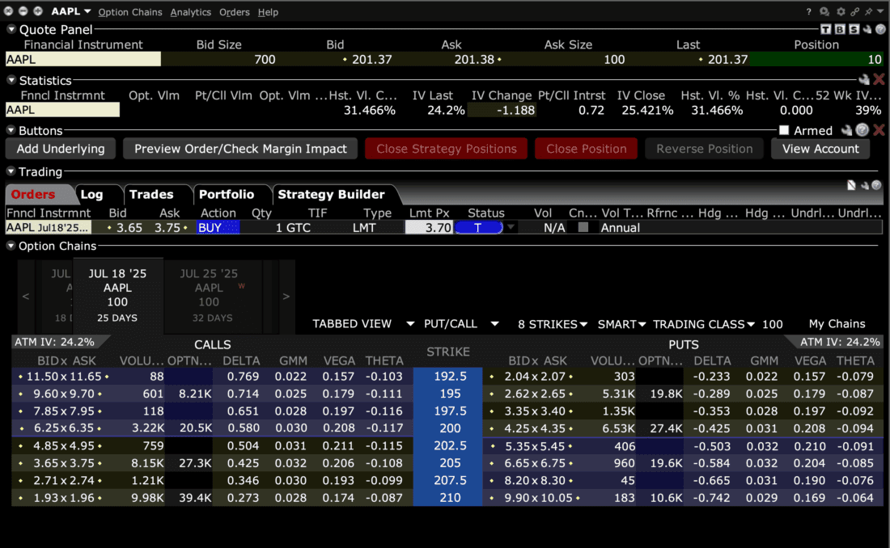Viewport: 890px width, 548px height.
Task: Pin the window using the pin icon
Action: click(x=868, y=11)
